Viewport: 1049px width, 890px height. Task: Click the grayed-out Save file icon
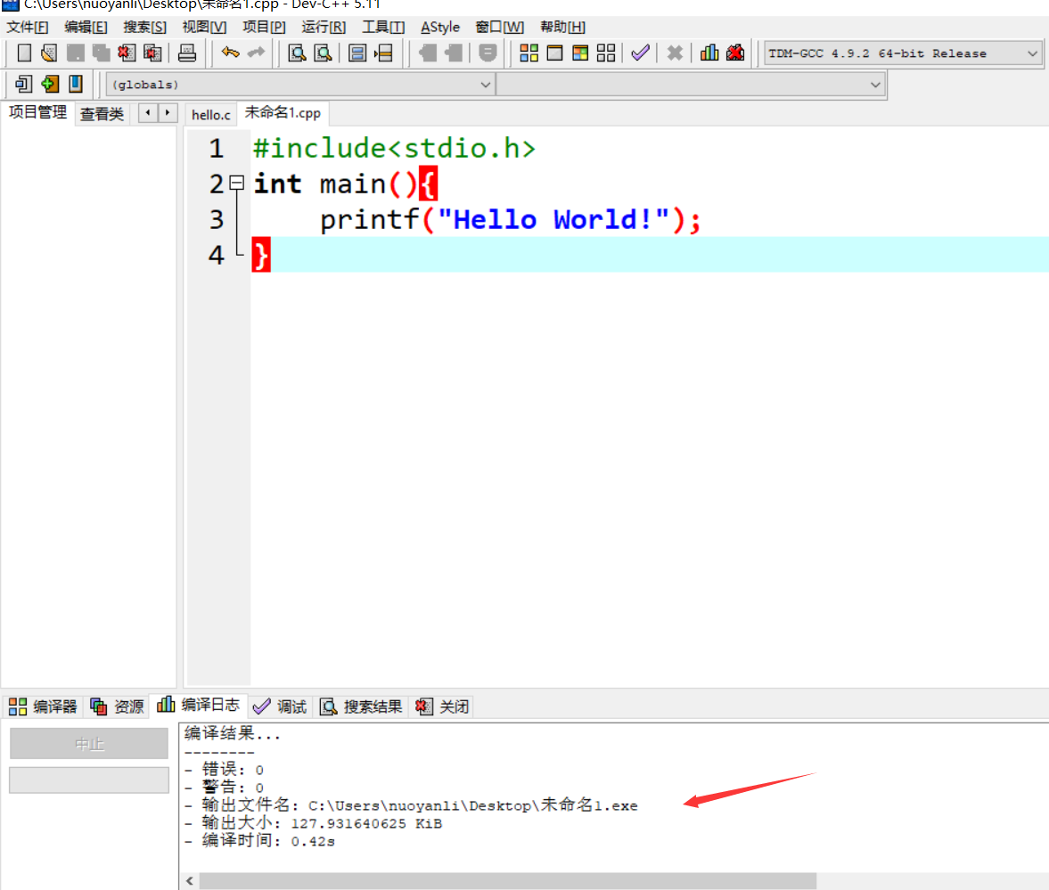pyautogui.click(x=75, y=53)
